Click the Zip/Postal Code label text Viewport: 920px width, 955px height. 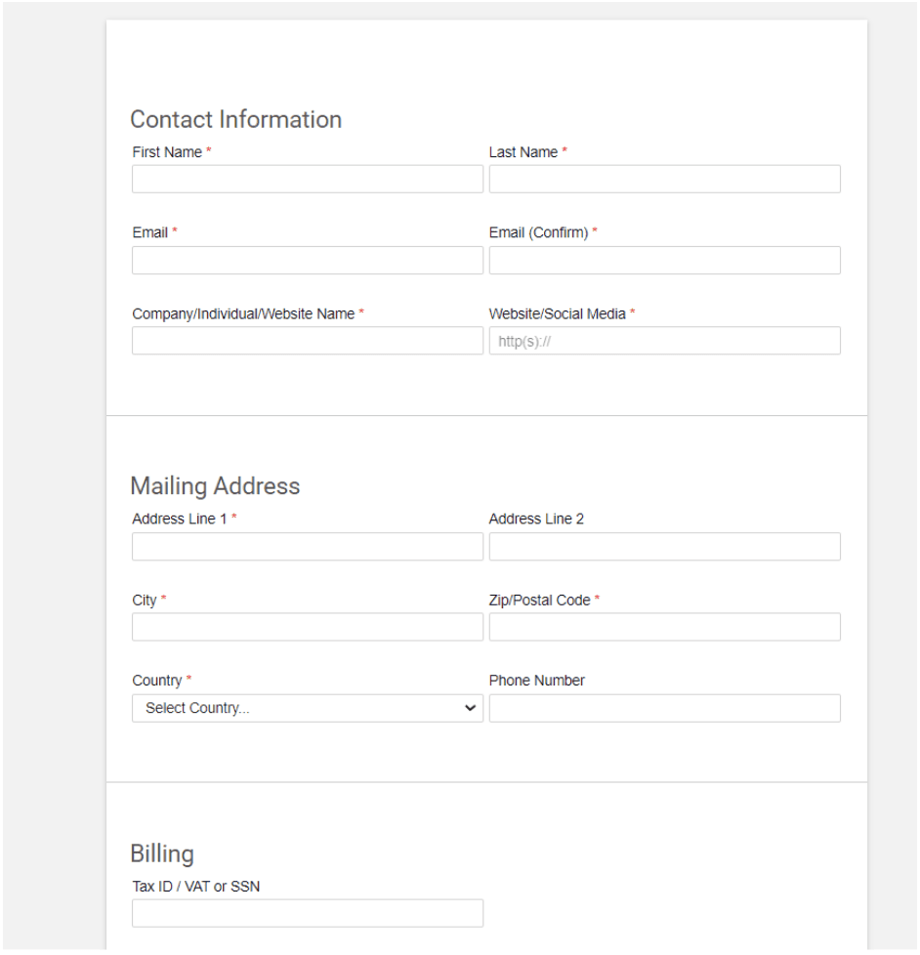point(539,601)
